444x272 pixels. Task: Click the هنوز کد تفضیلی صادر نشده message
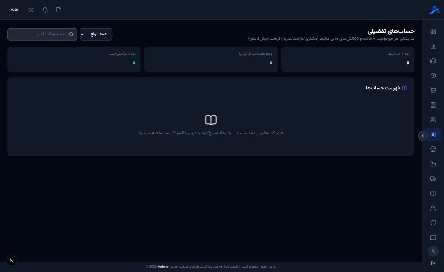pyautogui.click(x=211, y=133)
